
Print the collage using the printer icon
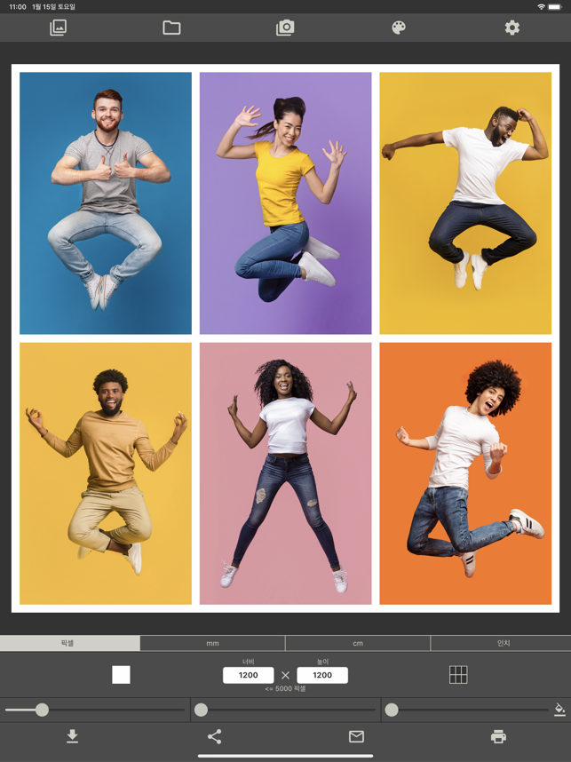tap(498, 736)
